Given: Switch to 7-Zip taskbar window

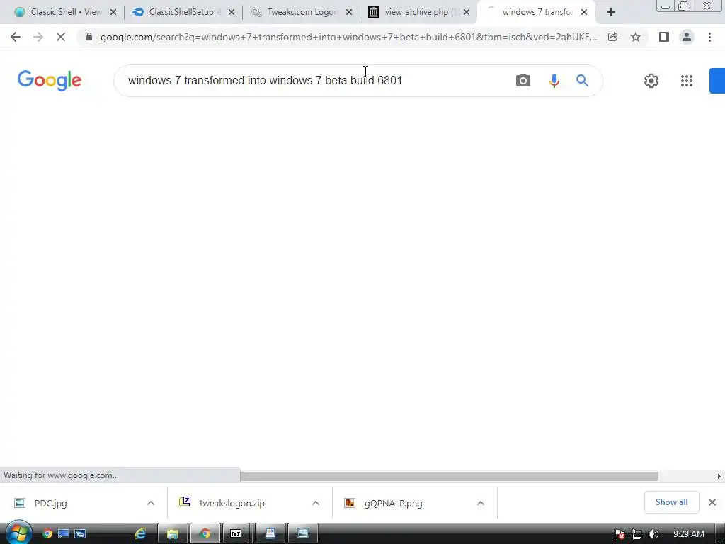Looking at the screenshot, I should pos(236,534).
